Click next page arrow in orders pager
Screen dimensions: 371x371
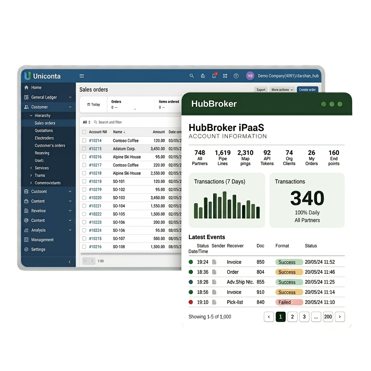point(92,261)
